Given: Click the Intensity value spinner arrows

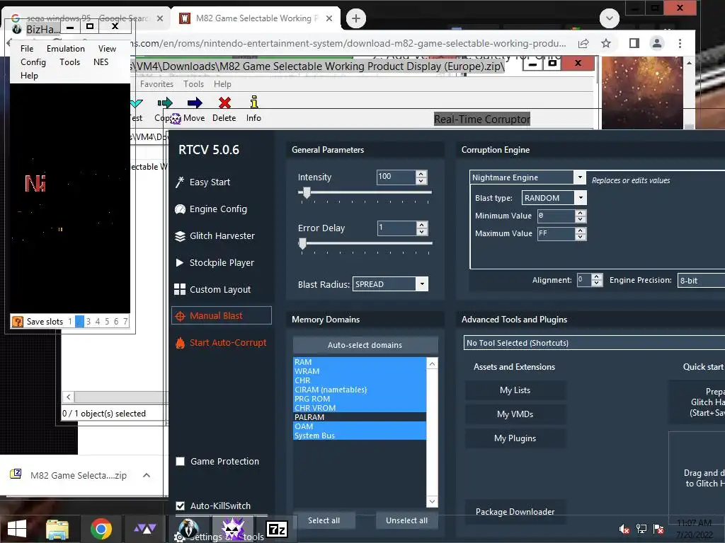Looking at the screenshot, I should click(421, 177).
